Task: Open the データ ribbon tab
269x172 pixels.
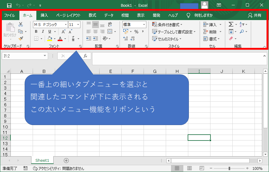Action: 108,15
